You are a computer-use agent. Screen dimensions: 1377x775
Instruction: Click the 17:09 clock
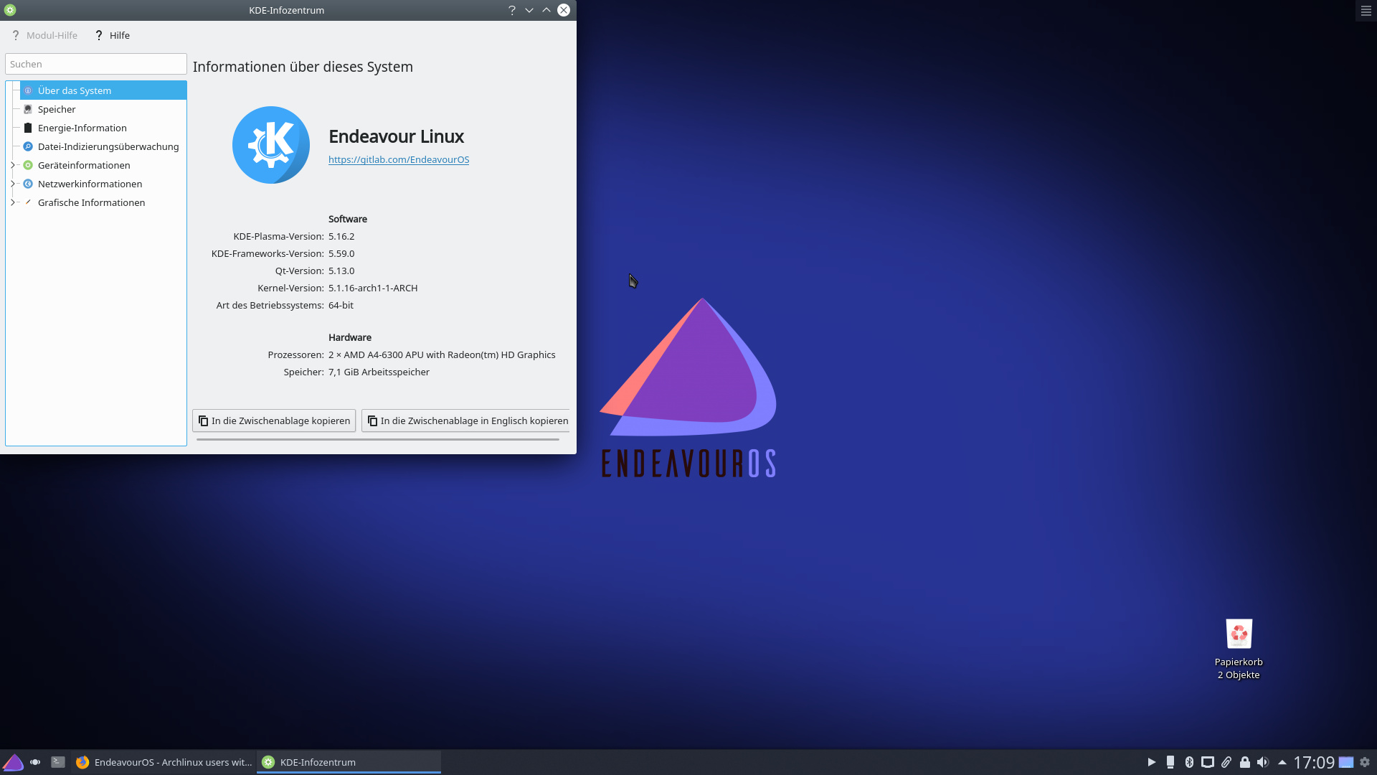tap(1314, 762)
